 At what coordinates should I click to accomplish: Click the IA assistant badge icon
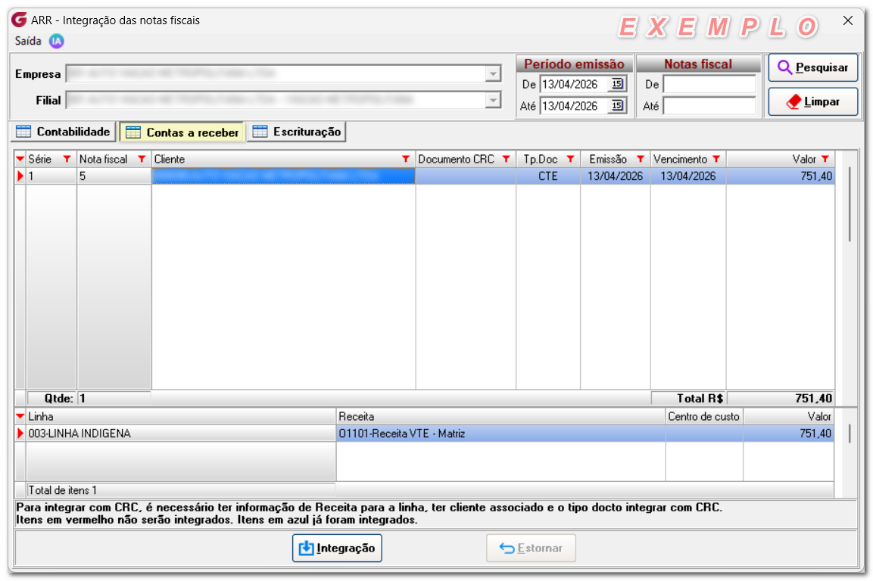pos(56,41)
